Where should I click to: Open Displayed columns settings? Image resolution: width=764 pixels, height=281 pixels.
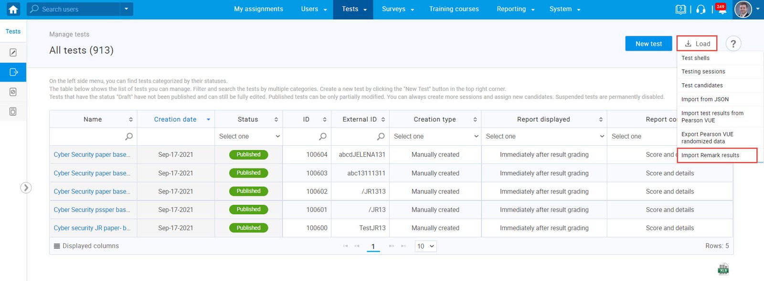pos(86,246)
